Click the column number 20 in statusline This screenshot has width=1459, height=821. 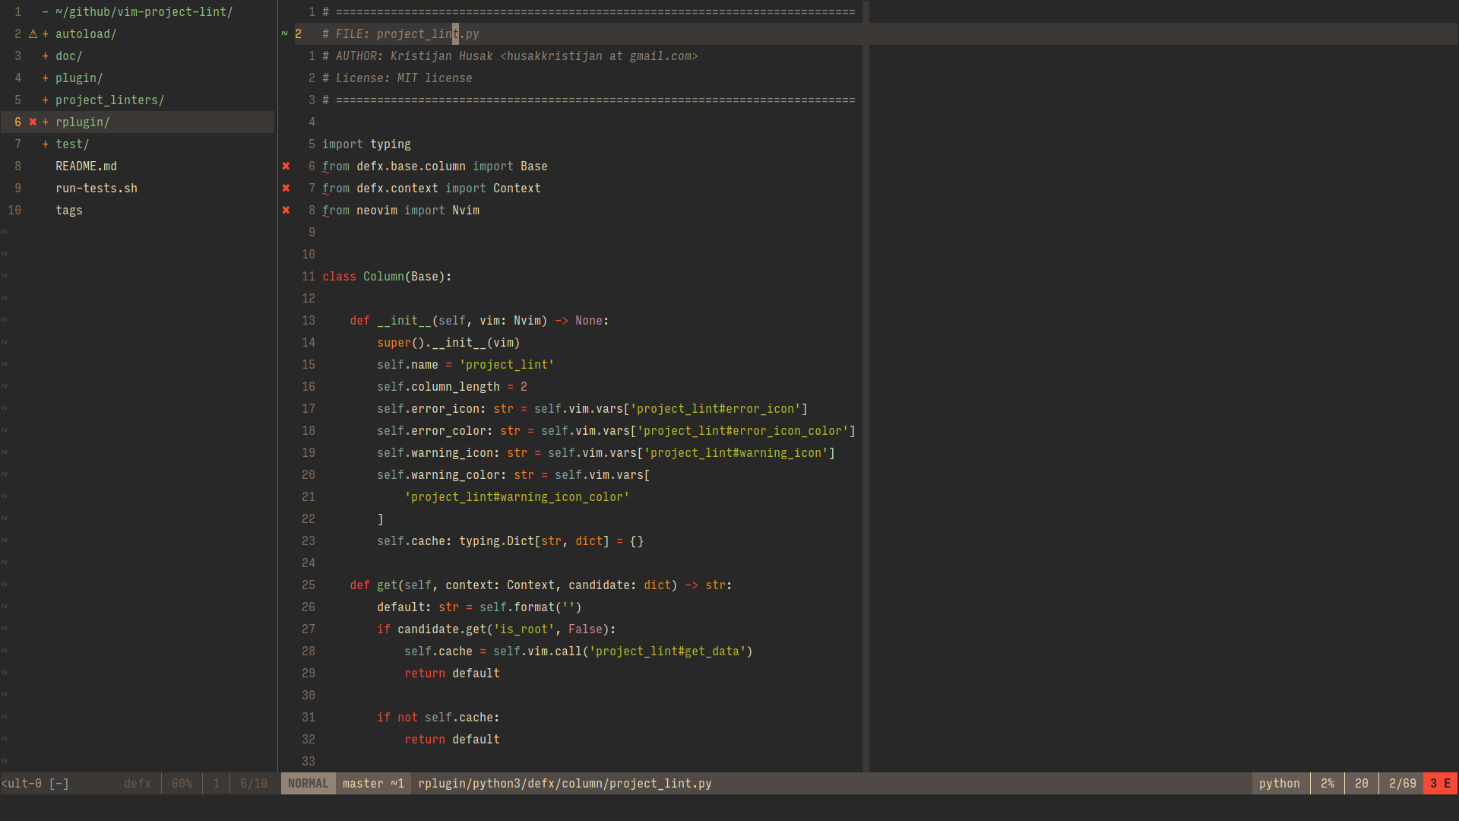click(x=1362, y=784)
